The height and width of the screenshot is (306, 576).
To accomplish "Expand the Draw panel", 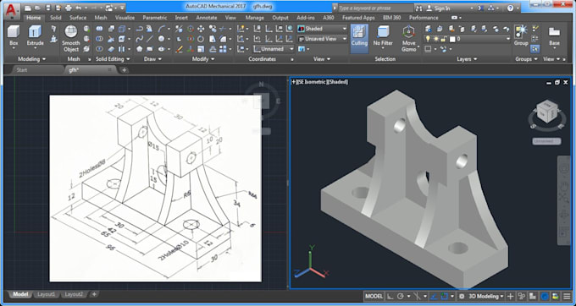I will [x=152, y=59].
